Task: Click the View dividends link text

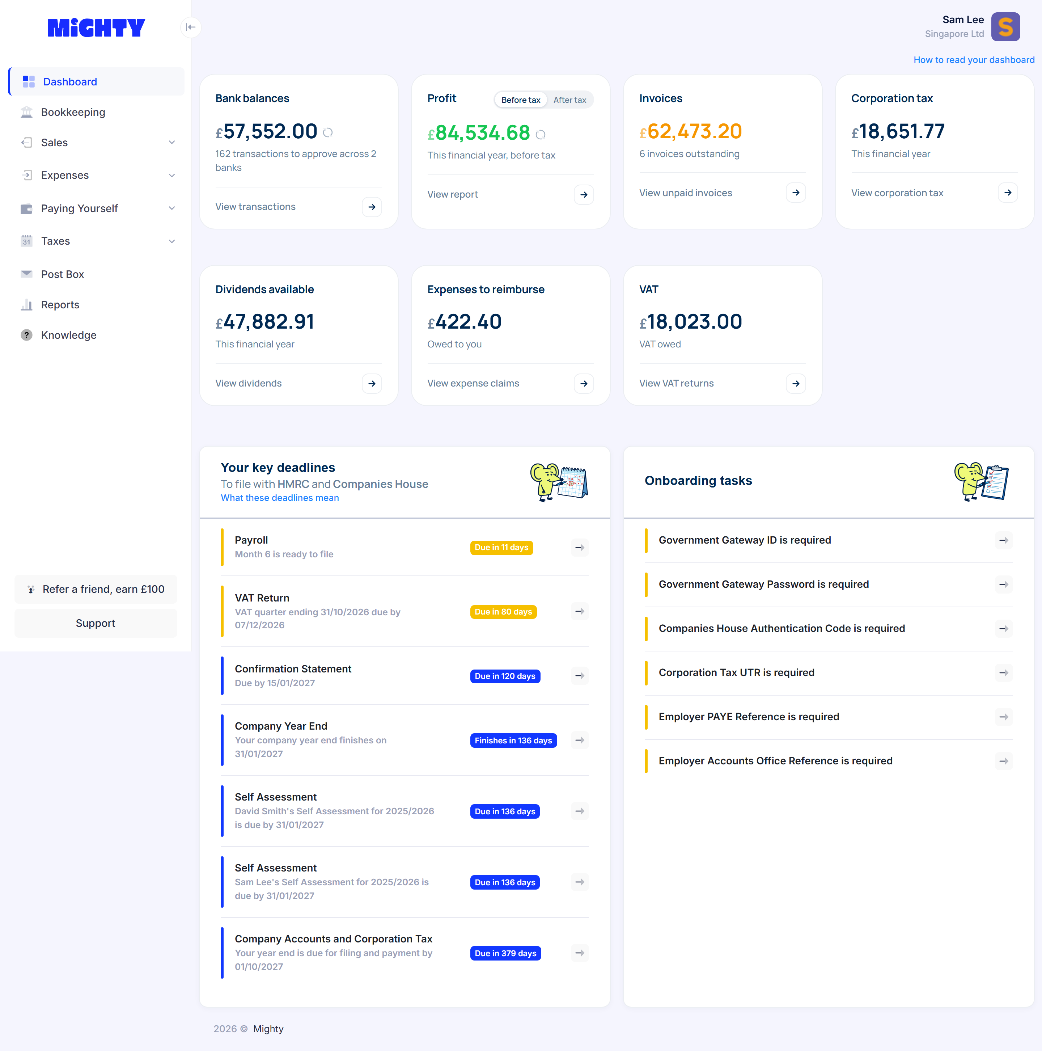Action: (248, 384)
